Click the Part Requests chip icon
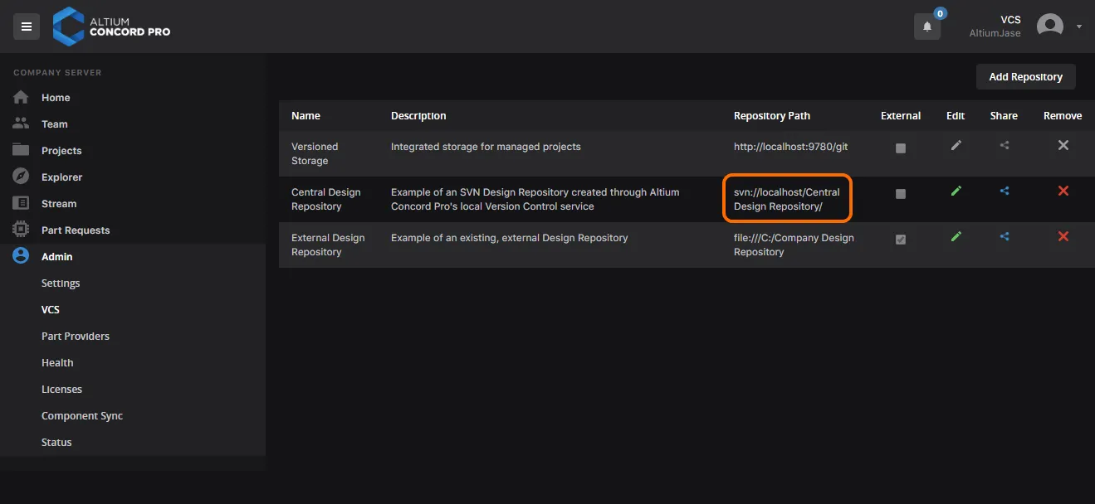This screenshot has width=1095, height=504. click(22, 230)
